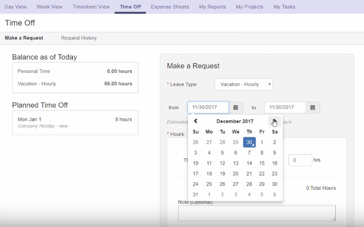Go to next month in calendar
The height and width of the screenshot is (227, 364).
274,121
